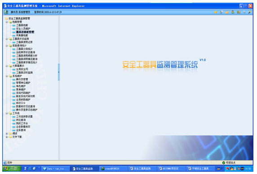Open 工器具使用频度分析 in the tree
Screen dimensions: 257x174
[x=27, y=55]
